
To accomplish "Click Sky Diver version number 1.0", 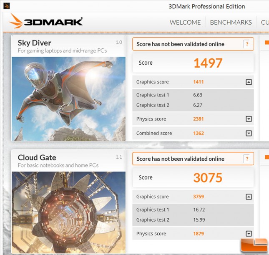I will pyautogui.click(x=119, y=43).
